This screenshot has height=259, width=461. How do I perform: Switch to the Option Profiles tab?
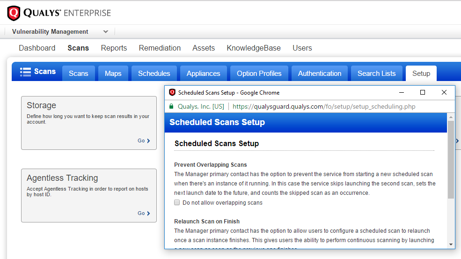tap(259, 74)
